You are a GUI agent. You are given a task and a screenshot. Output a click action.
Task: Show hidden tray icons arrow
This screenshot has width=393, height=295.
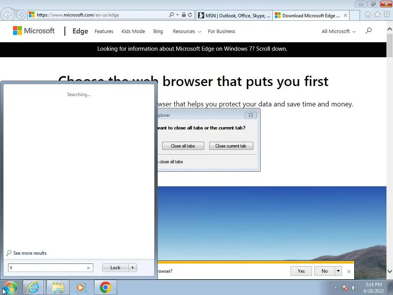click(x=335, y=288)
